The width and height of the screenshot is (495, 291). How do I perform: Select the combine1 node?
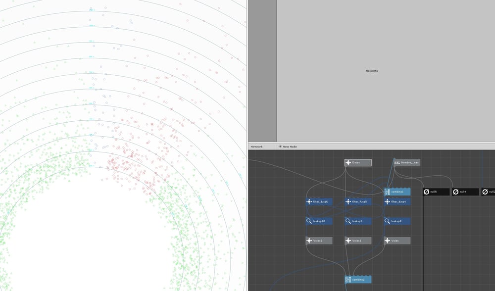click(x=397, y=192)
